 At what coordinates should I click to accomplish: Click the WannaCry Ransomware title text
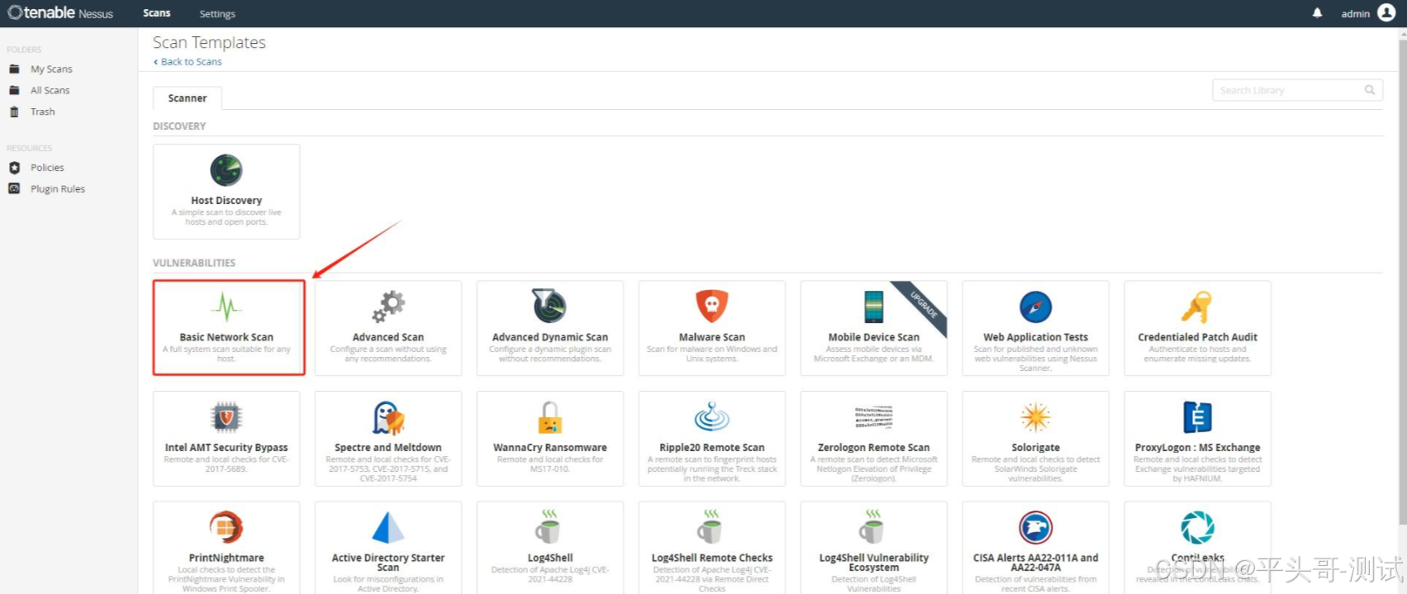[x=549, y=448]
